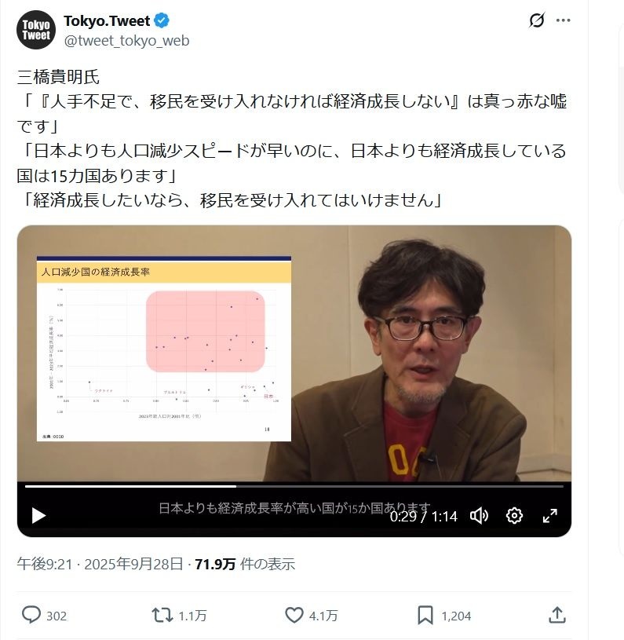Viewport: 624px width, 640px height.
Task: Open the @tweet_tokyo_web handle link
Action: pos(126,40)
